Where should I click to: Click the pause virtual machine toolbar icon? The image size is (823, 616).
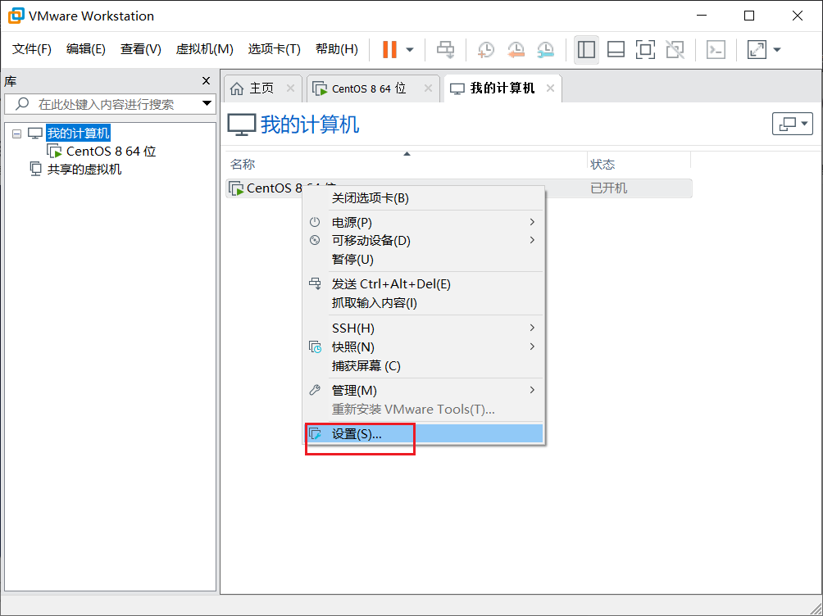389,50
